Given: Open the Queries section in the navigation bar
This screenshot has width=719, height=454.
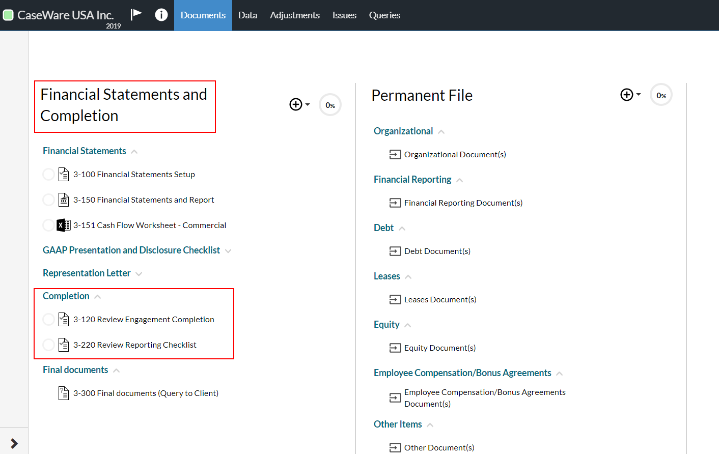Looking at the screenshot, I should (384, 15).
